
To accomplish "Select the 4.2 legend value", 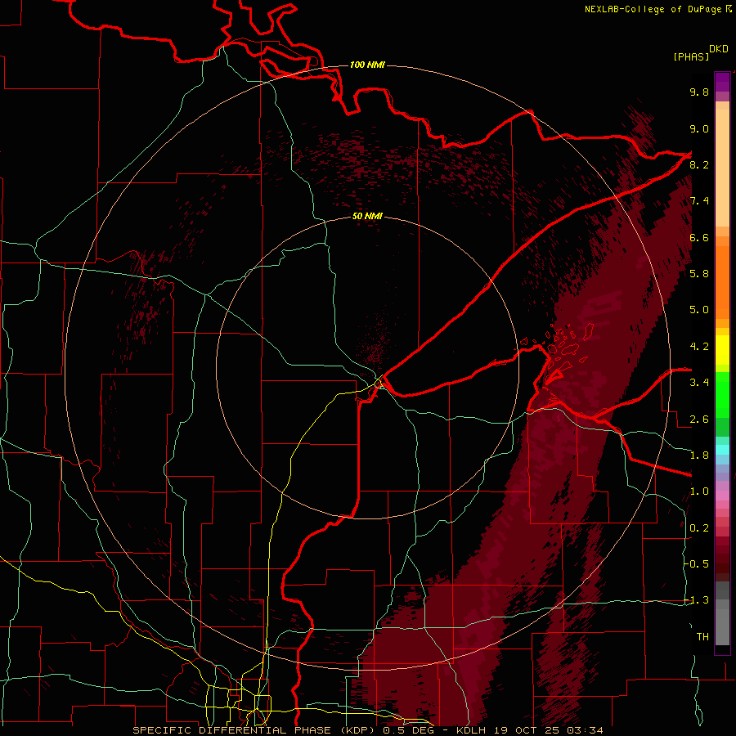I will coord(699,347).
